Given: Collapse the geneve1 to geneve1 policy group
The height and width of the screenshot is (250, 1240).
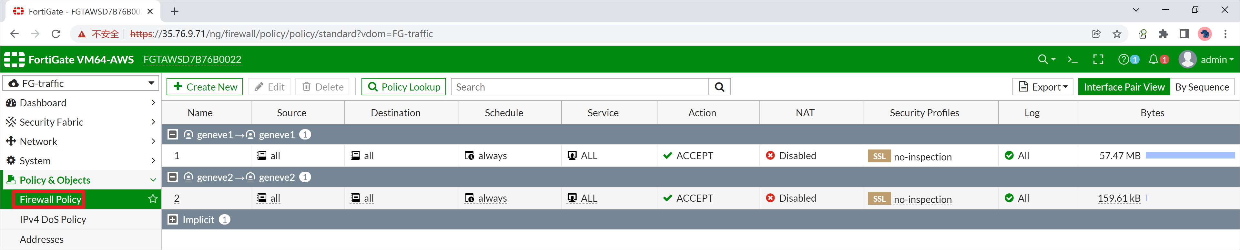Looking at the screenshot, I should pos(172,135).
